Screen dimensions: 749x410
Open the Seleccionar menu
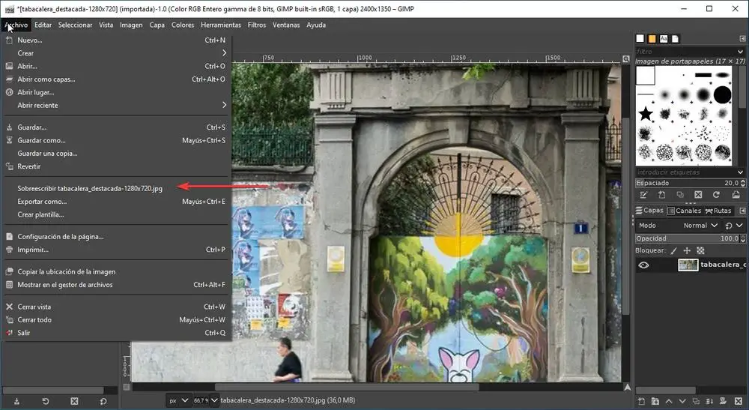tap(75, 25)
